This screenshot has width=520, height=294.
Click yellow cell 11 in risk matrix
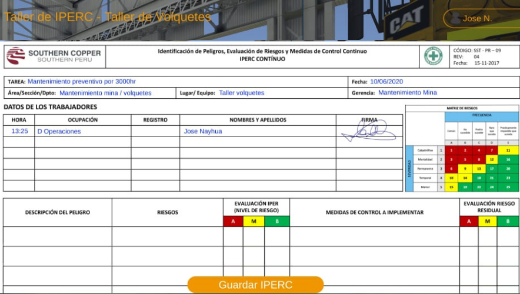pyautogui.click(x=508, y=151)
